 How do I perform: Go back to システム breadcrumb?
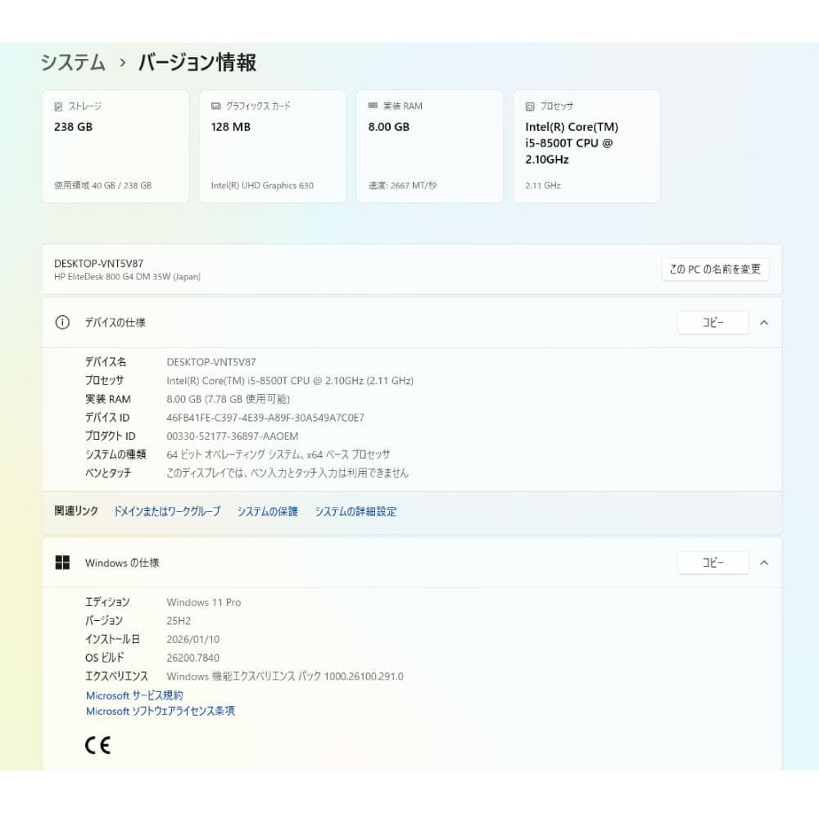[73, 63]
